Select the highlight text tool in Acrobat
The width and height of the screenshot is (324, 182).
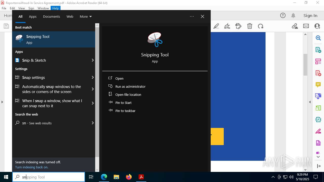(x=216, y=26)
